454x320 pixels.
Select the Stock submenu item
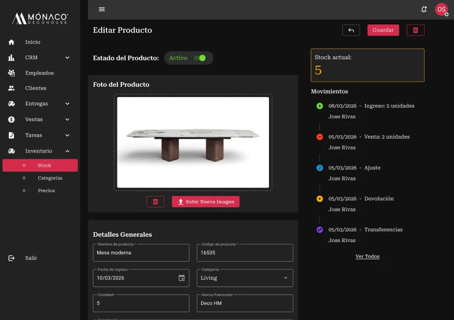pyautogui.click(x=40, y=165)
